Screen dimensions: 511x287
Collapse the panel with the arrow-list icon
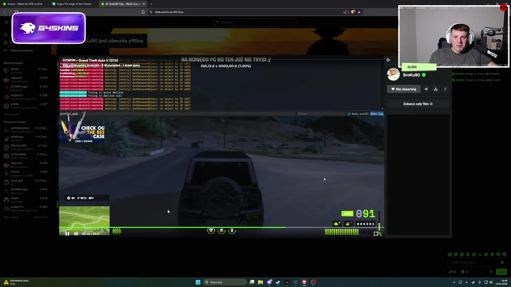[388, 60]
